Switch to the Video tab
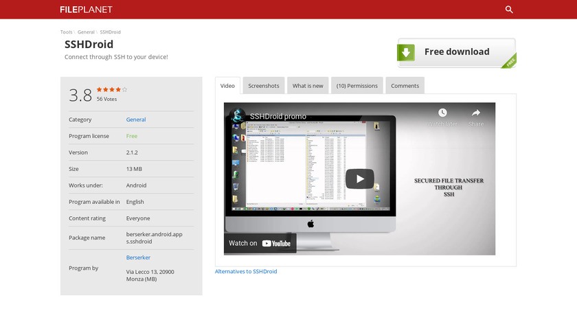Screen dimensions: 577x324 [x=227, y=86]
